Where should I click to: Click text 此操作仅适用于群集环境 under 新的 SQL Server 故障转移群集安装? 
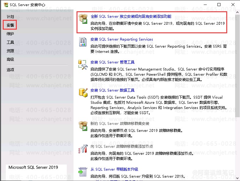click(x=111, y=136)
